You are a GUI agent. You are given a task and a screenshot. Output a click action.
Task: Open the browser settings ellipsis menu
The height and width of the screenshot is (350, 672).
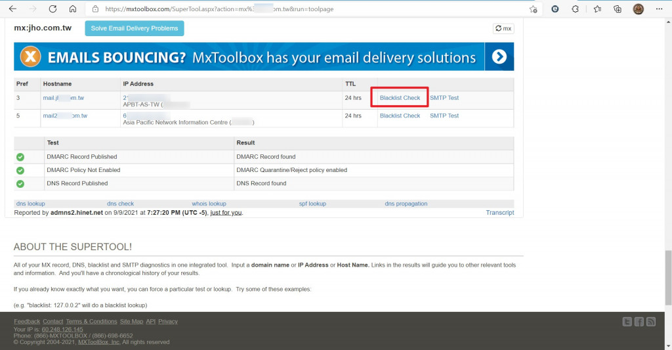coord(659,9)
